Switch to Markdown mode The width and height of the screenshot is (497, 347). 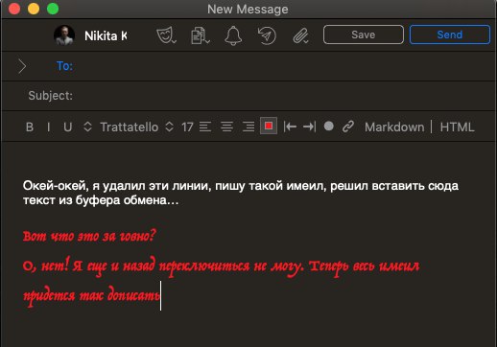(x=394, y=127)
